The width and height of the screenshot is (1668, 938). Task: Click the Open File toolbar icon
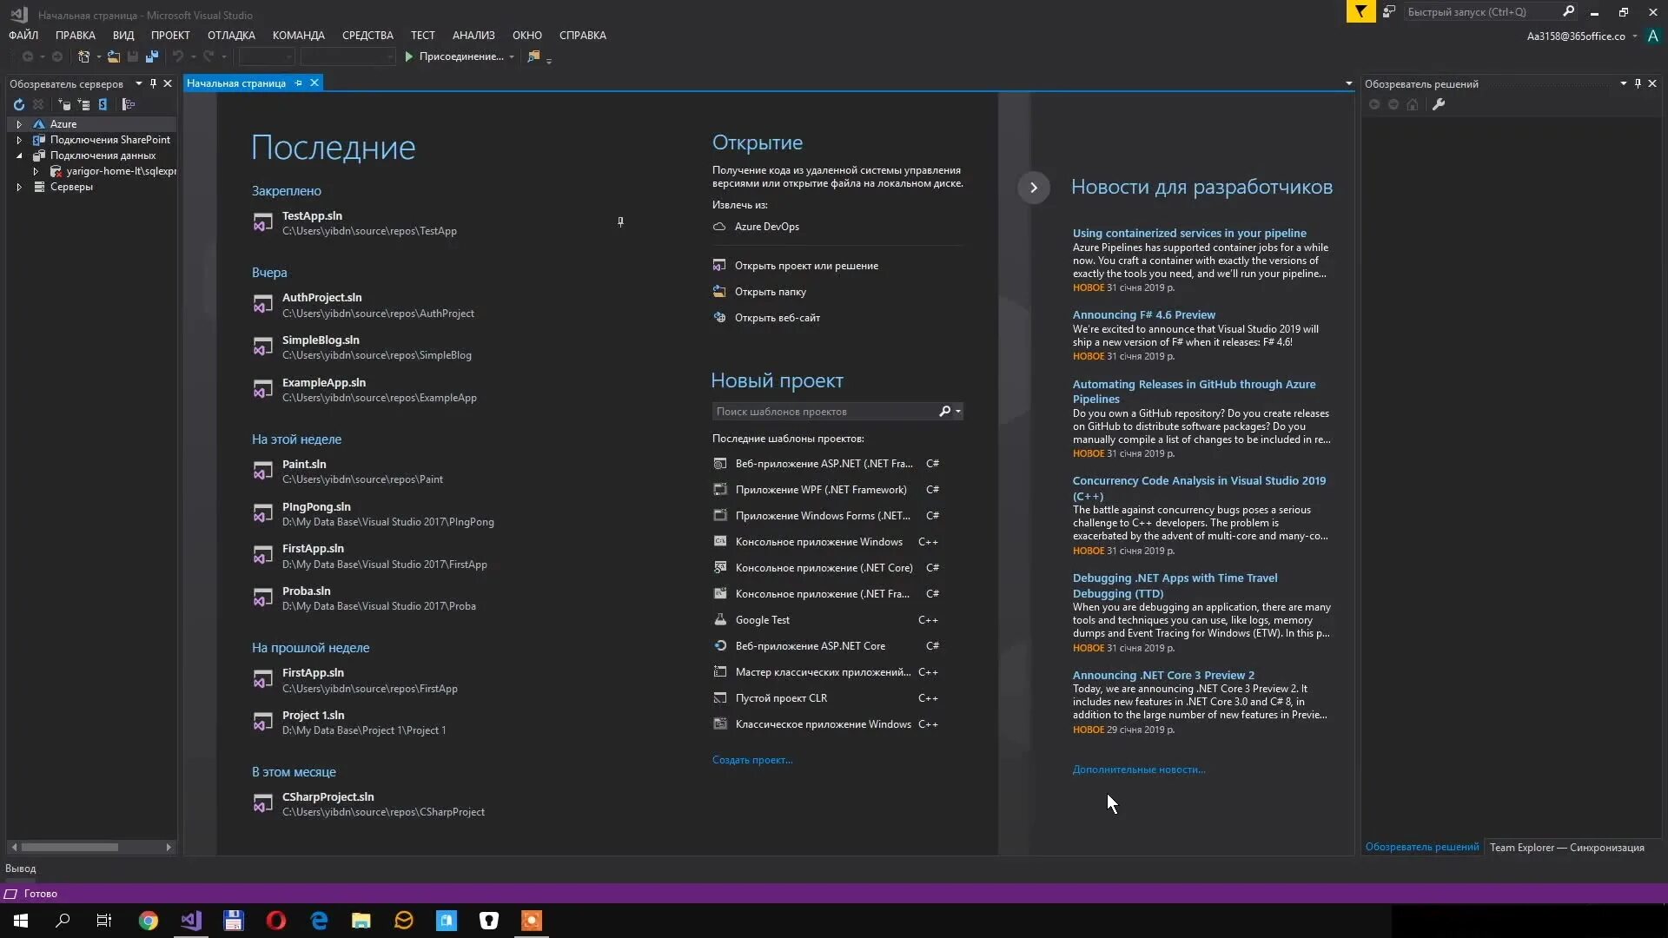pyautogui.click(x=113, y=56)
